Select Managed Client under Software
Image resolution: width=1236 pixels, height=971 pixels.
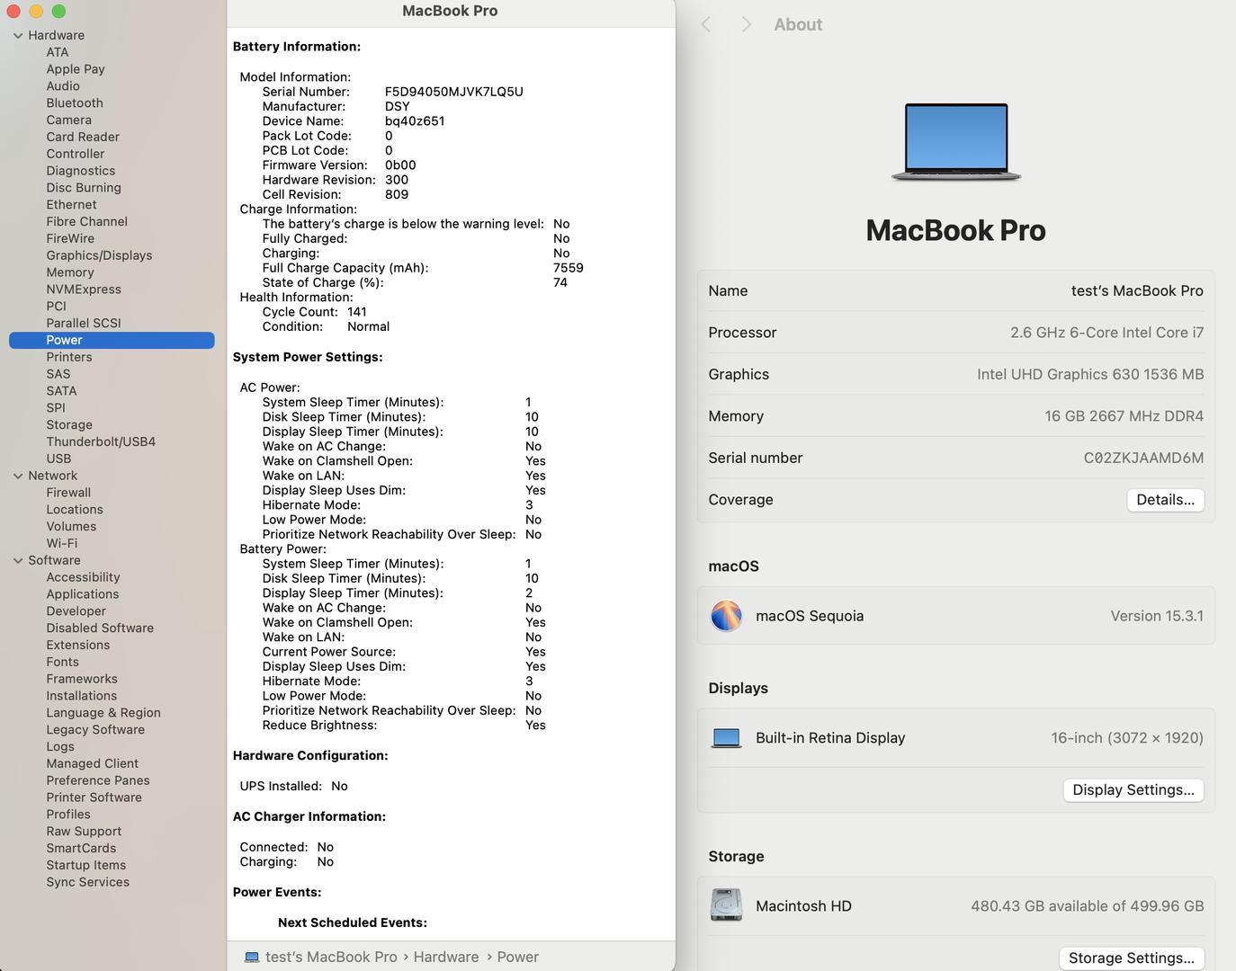click(x=93, y=763)
